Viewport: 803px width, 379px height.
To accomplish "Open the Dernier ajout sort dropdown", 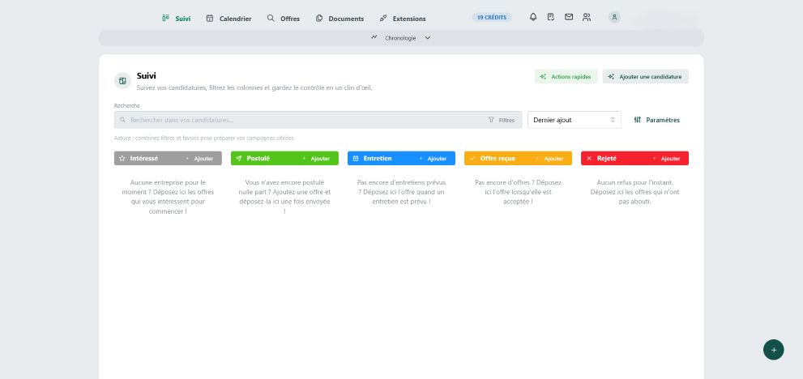I will coord(574,120).
